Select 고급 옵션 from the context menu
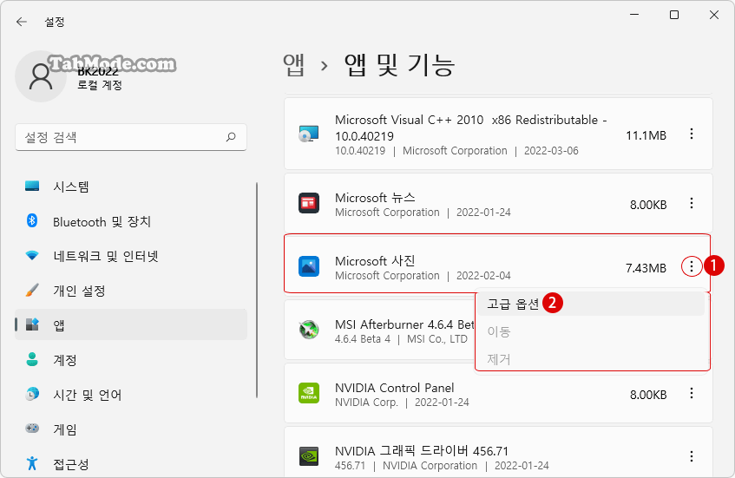Image resolution: width=735 pixels, height=478 pixels. tap(592, 304)
